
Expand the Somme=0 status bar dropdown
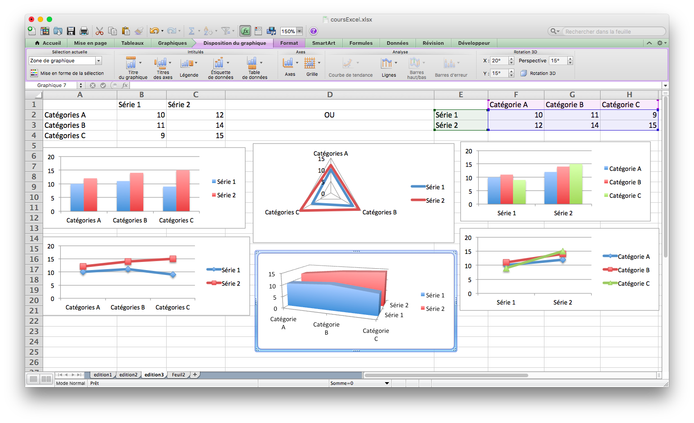point(387,384)
